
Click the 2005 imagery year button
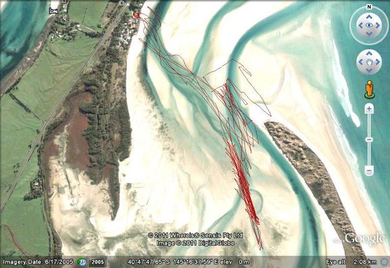point(98,262)
